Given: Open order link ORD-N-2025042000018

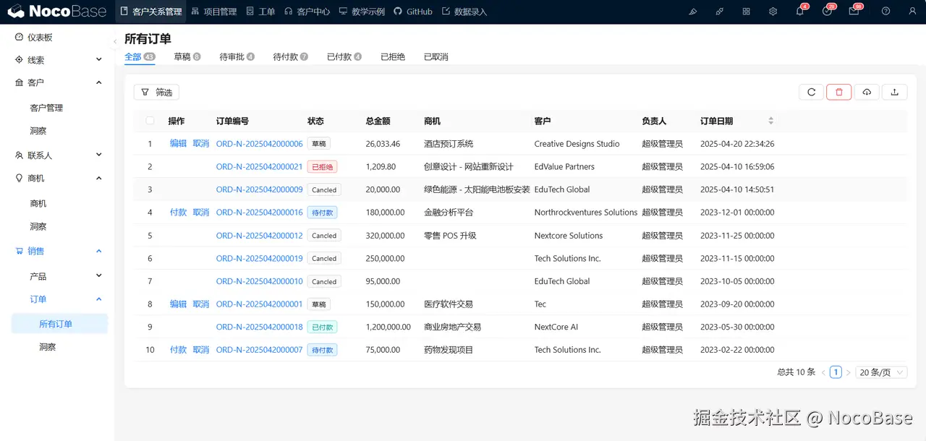Looking at the screenshot, I should point(259,327).
